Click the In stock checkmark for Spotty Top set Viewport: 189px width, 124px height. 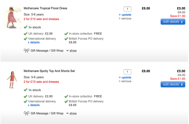pyautogui.click(x=26, y=90)
